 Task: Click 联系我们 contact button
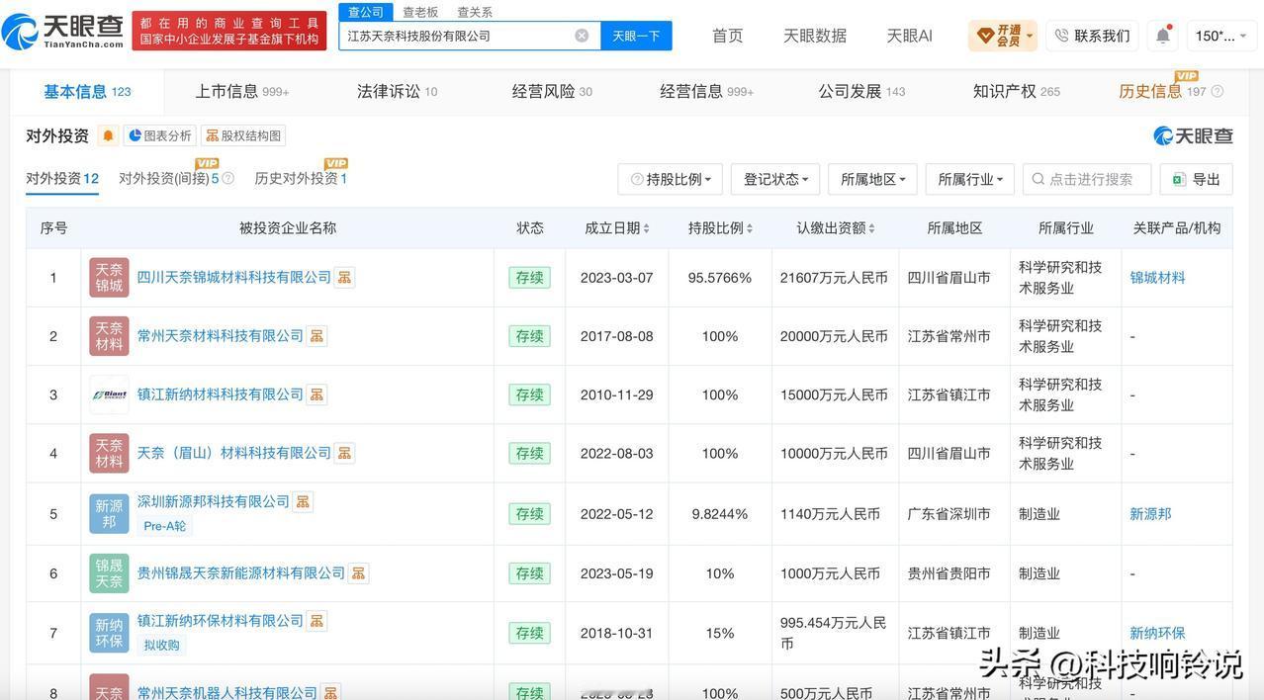[x=1092, y=36]
